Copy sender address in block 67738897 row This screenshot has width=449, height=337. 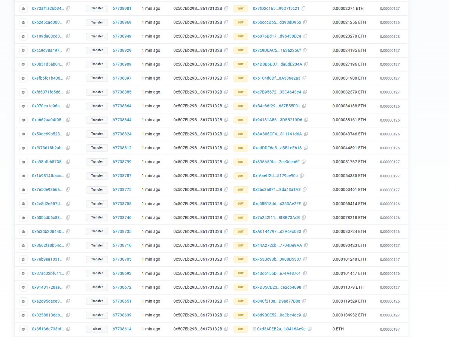[226, 78]
